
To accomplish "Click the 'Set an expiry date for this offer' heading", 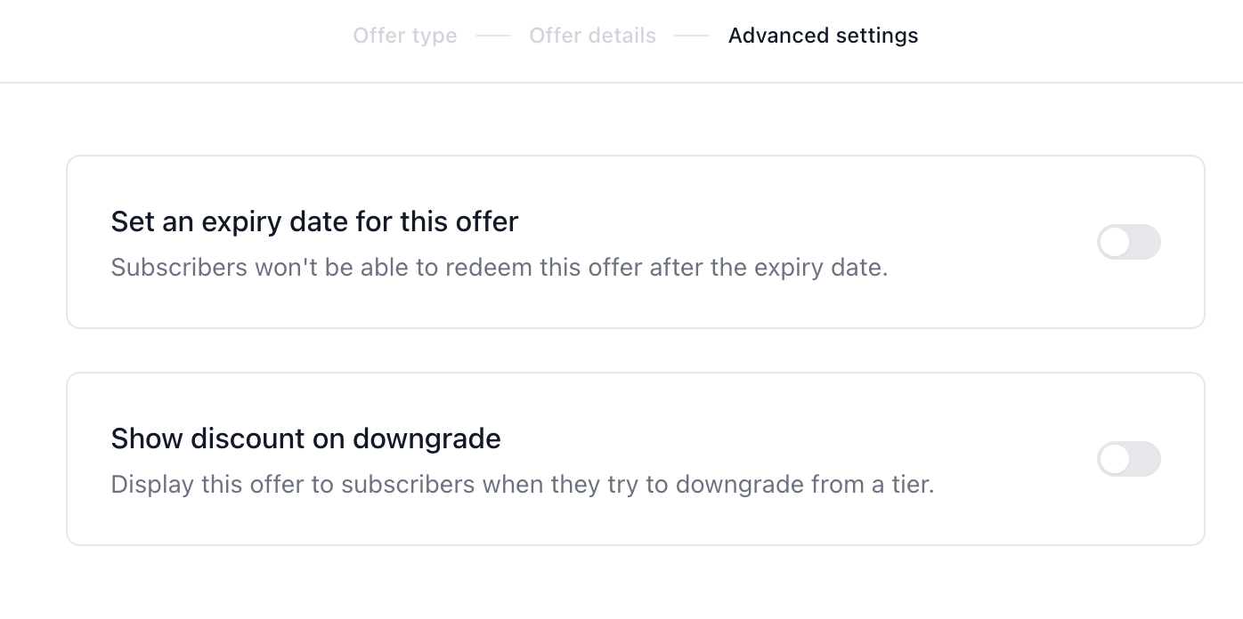I will pos(314,221).
